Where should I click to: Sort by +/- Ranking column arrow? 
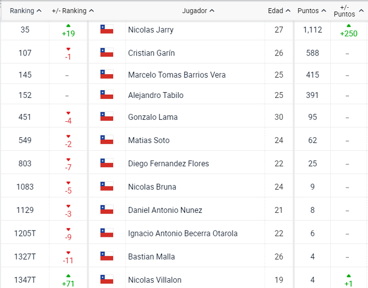click(x=92, y=11)
